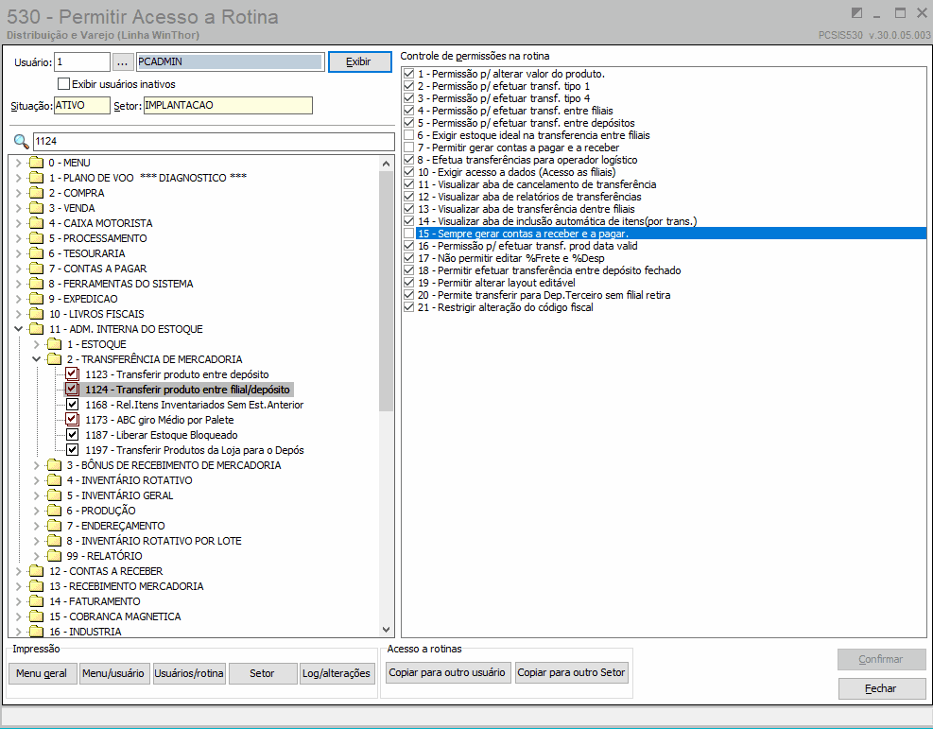
Task: Click the Log/alterações button
Action: pos(337,673)
